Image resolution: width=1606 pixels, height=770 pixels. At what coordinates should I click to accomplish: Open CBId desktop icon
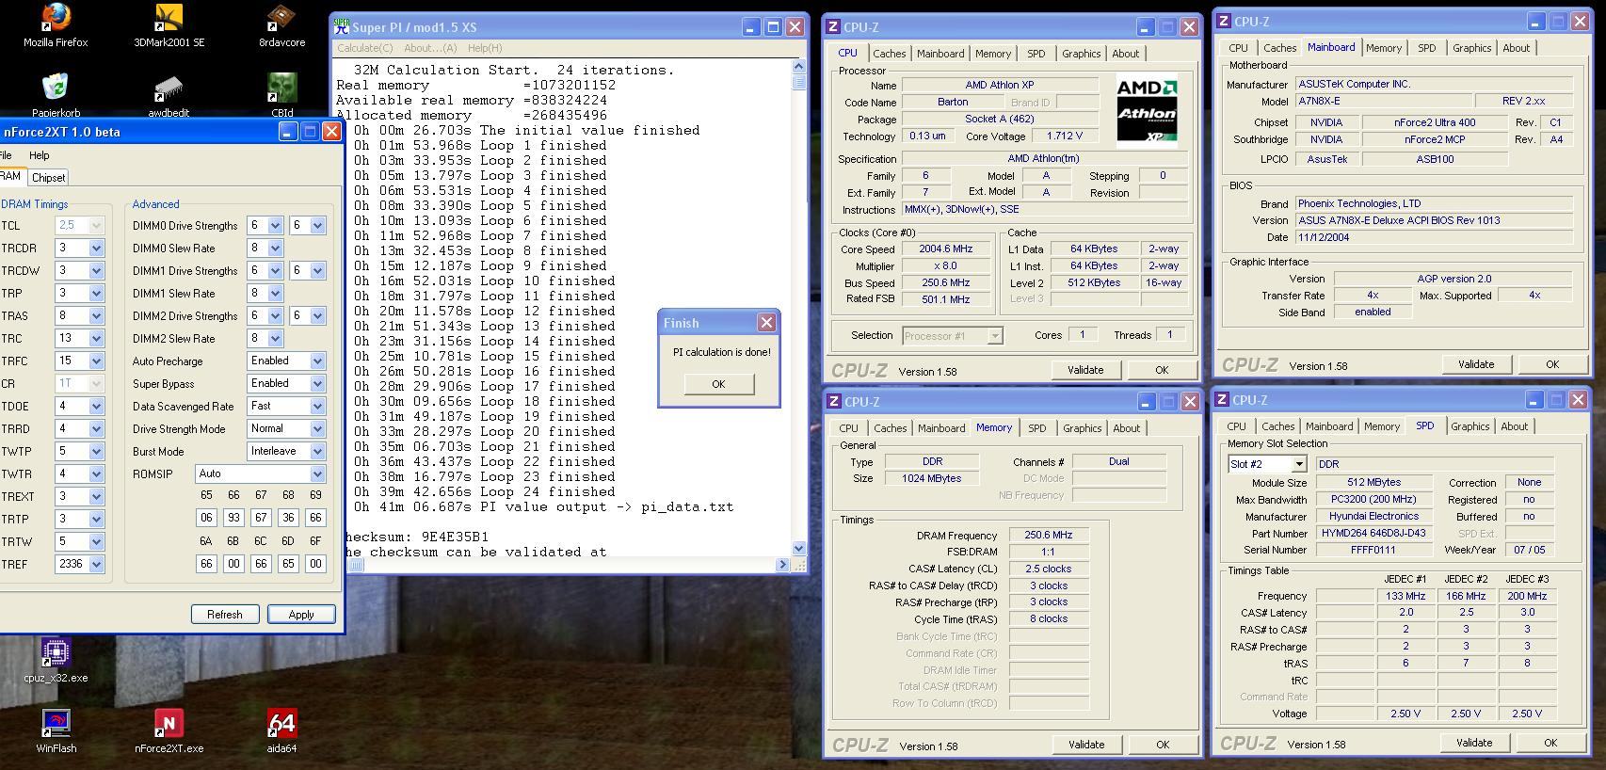(x=281, y=95)
